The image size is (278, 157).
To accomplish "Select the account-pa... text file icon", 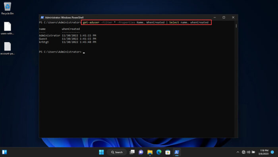I will tap(8, 49).
